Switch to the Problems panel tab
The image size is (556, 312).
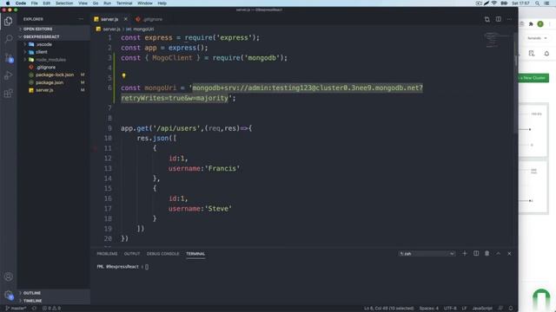point(107,254)
